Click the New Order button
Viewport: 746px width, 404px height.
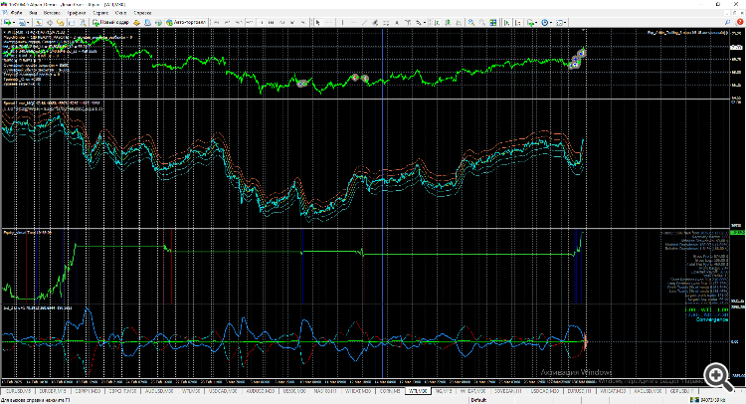point(110,22)
